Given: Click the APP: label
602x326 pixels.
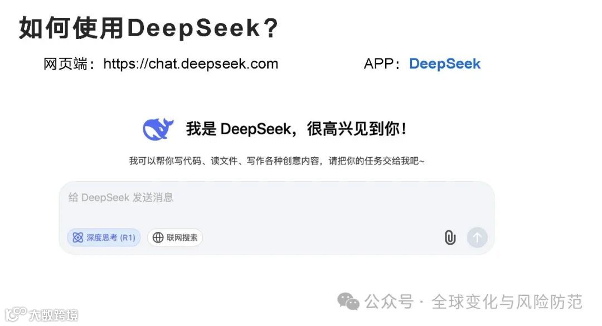Looking at the screenshot, I should tap(382, 64).
